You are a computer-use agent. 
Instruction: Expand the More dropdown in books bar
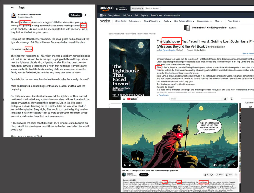click(x=218, y=21)
